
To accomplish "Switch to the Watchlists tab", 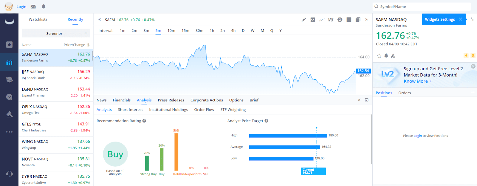I will [38, 19].
